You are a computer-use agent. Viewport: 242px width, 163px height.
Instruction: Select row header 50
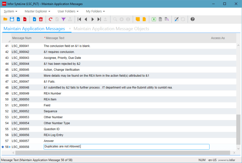click(6, 99)
